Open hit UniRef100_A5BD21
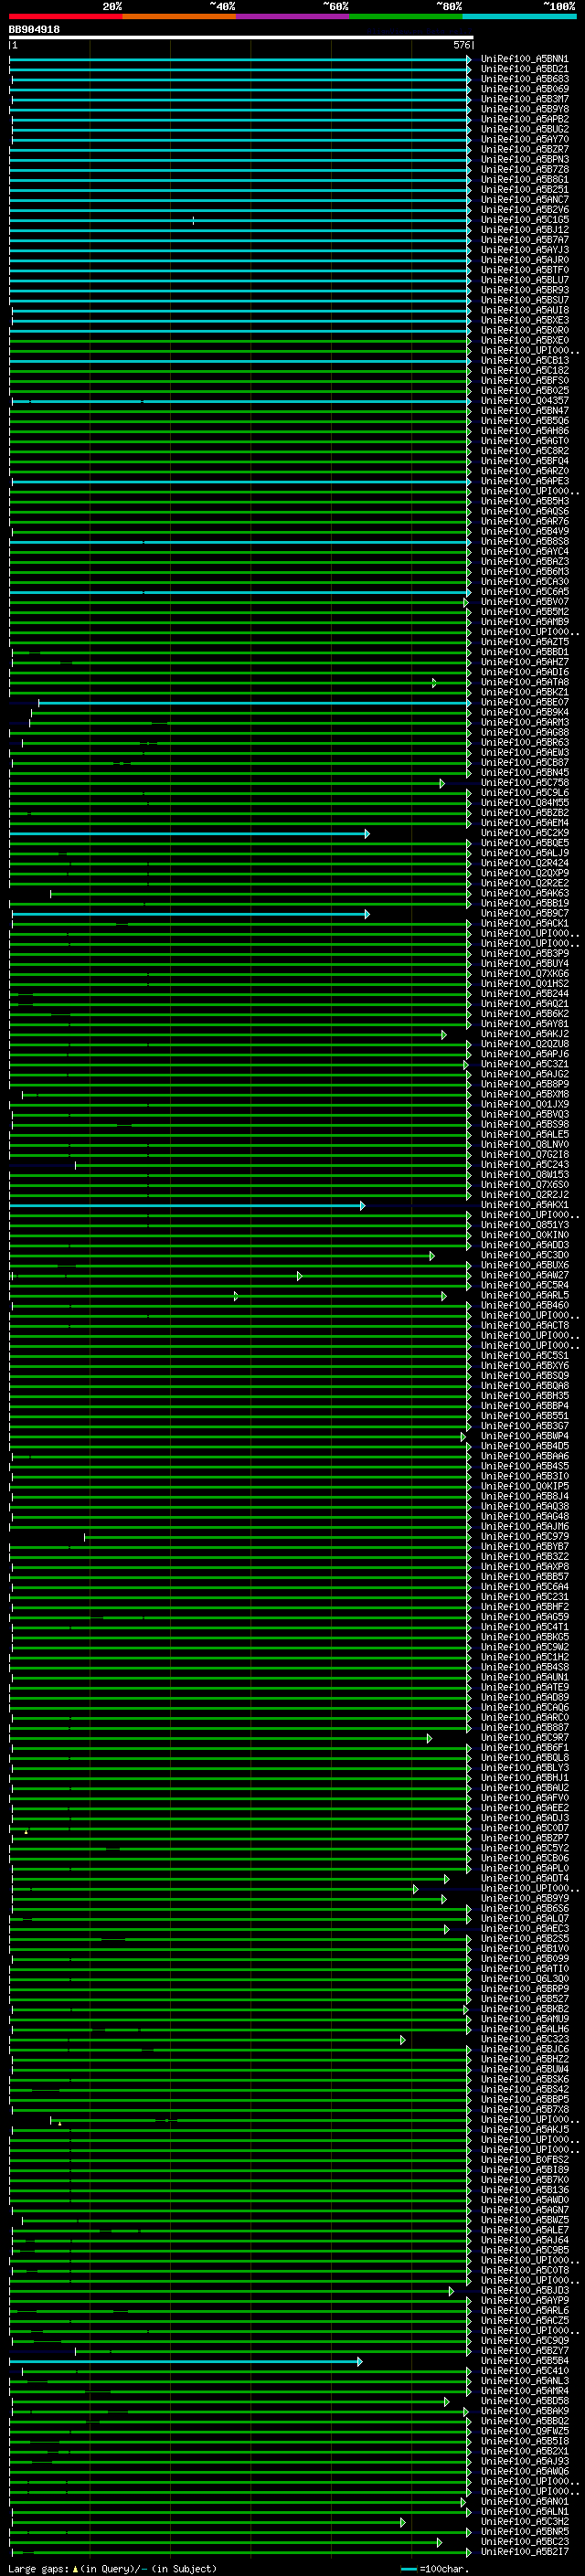This screenshot has height=2576, width=585. tap(525, 69)
